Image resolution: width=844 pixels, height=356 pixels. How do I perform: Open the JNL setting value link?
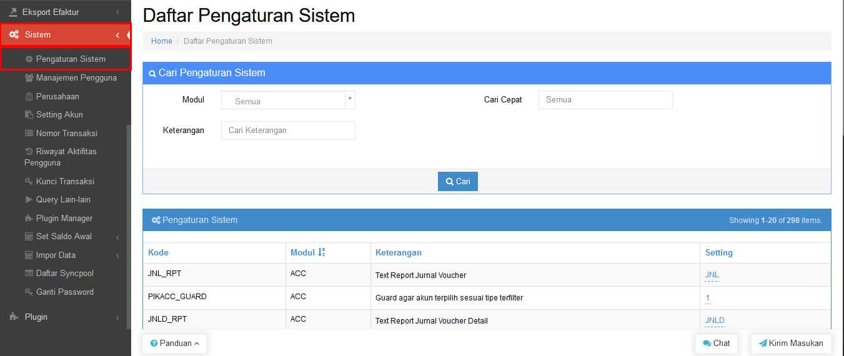712,275
